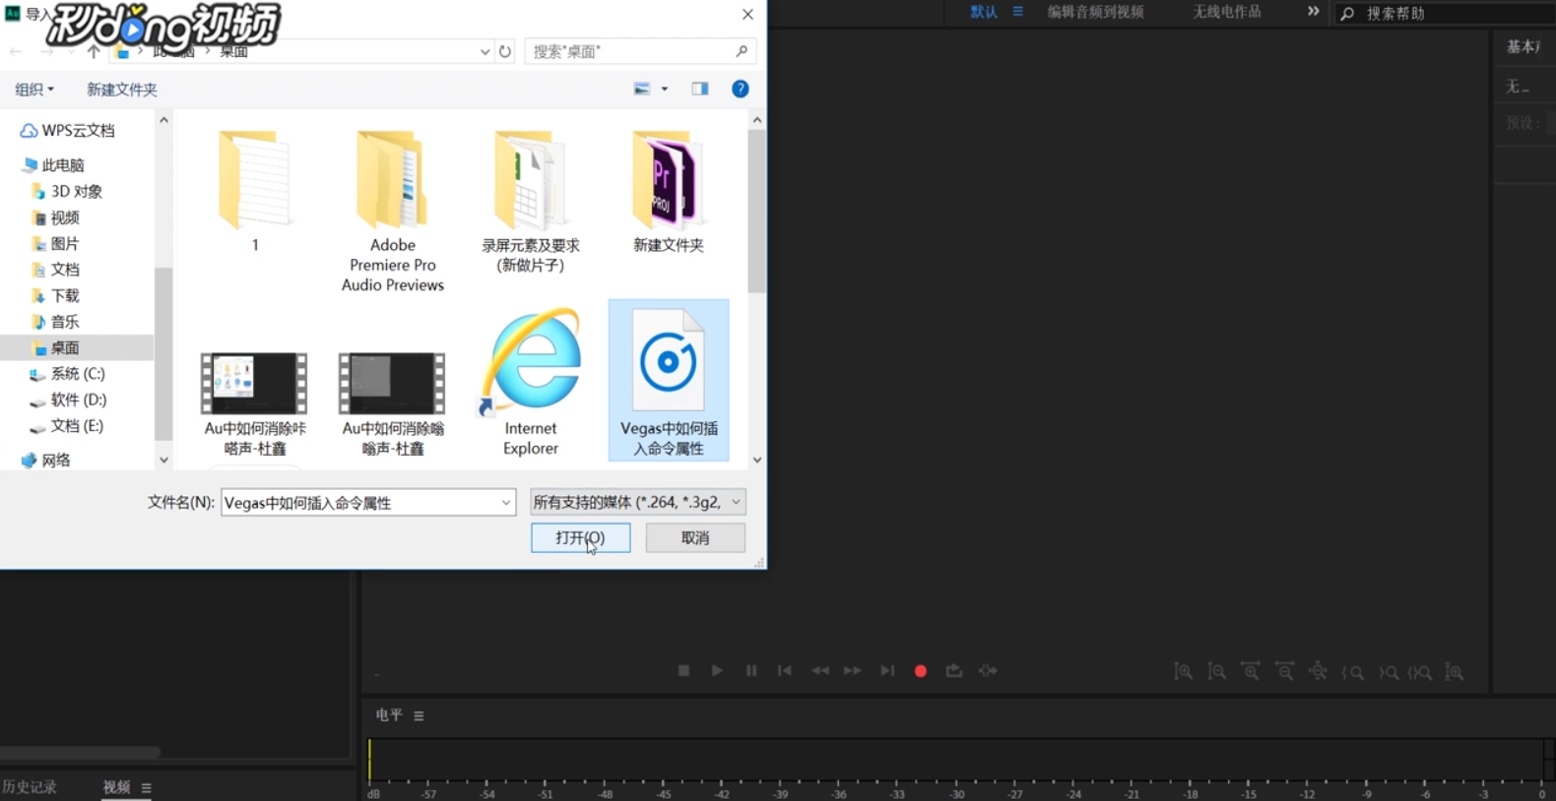Click Zoom Out amplitude icon
This screenshot has height=801, width=1556.
(x=1217, y=672)
